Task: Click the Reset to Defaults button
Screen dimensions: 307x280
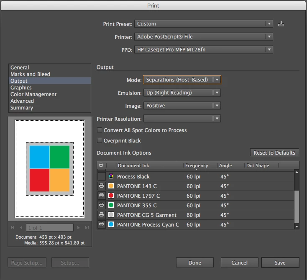Action: pos(274,153)
